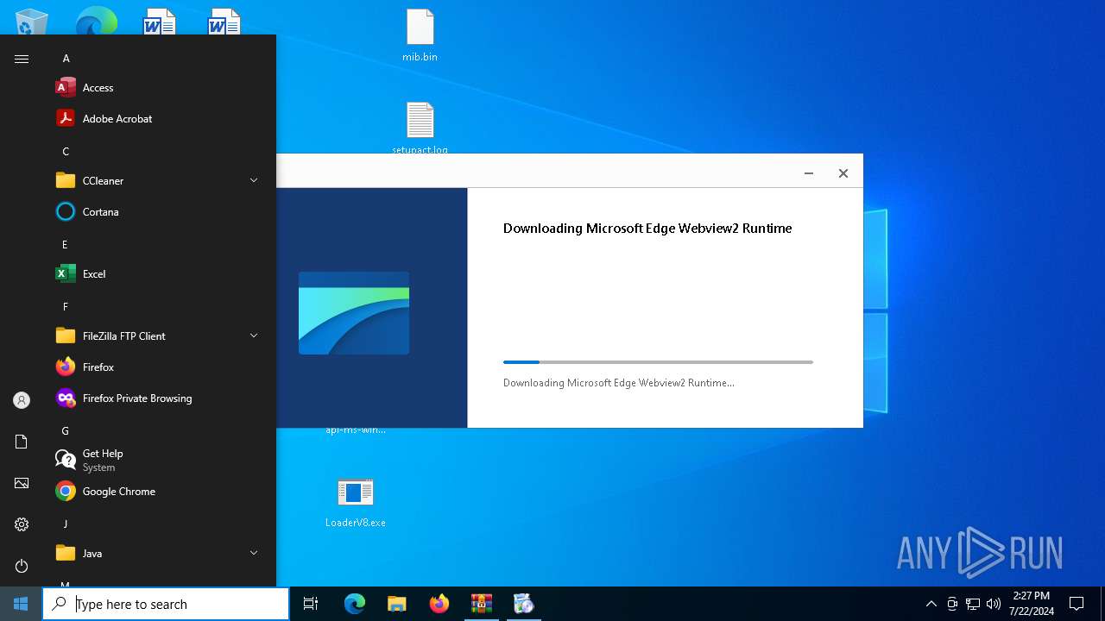Focus the taskbar search box
1105x621 pixels.
pos(166,604)
